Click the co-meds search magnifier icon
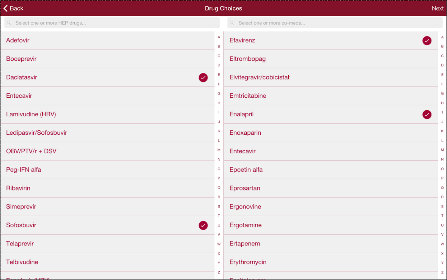447x280 pixels. [x=232, y=23]
